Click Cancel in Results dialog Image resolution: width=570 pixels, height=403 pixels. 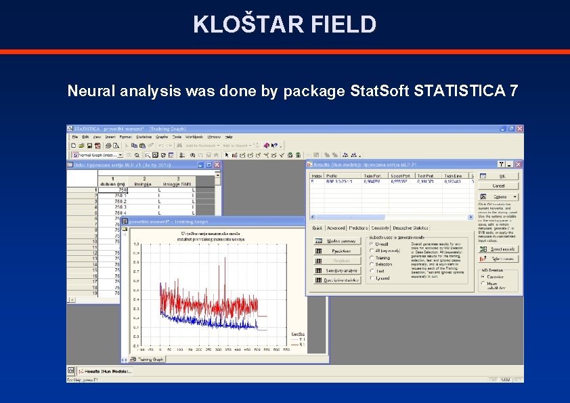click(498, 186)
